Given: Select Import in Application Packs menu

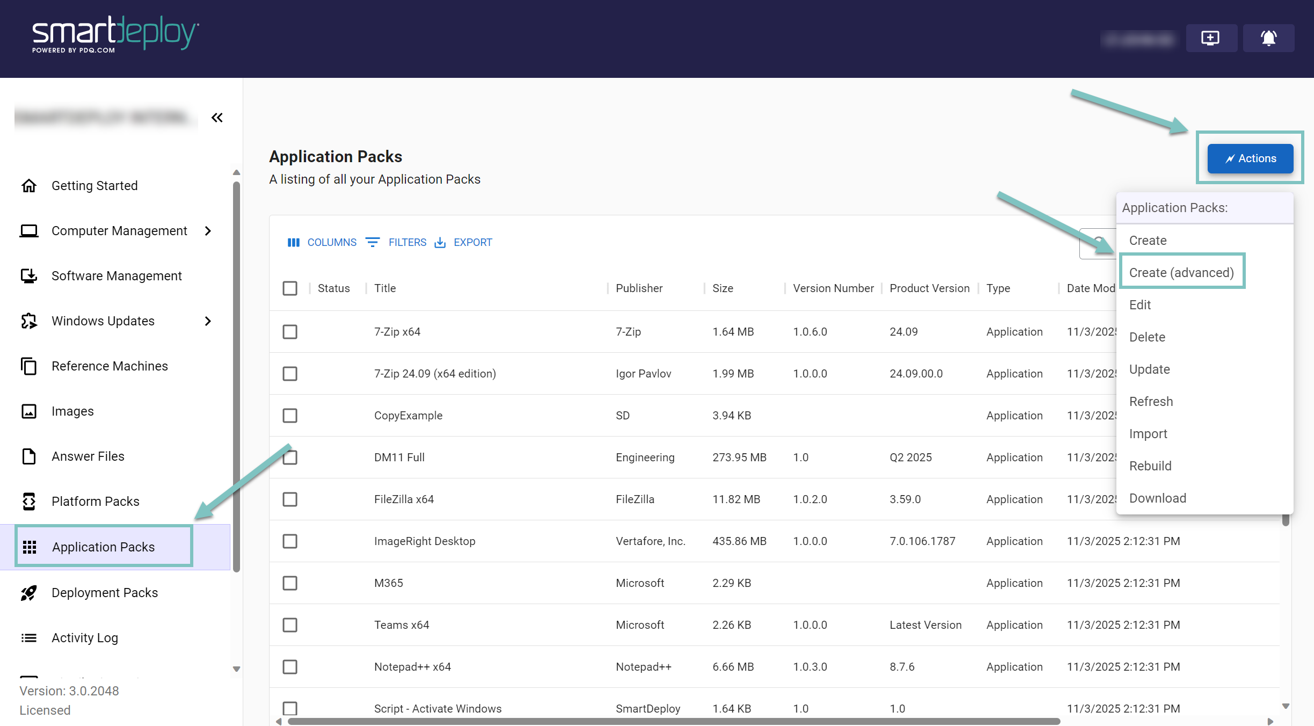Looking at the screenshot, I should pyautogui.click(x=1148, y=434).
